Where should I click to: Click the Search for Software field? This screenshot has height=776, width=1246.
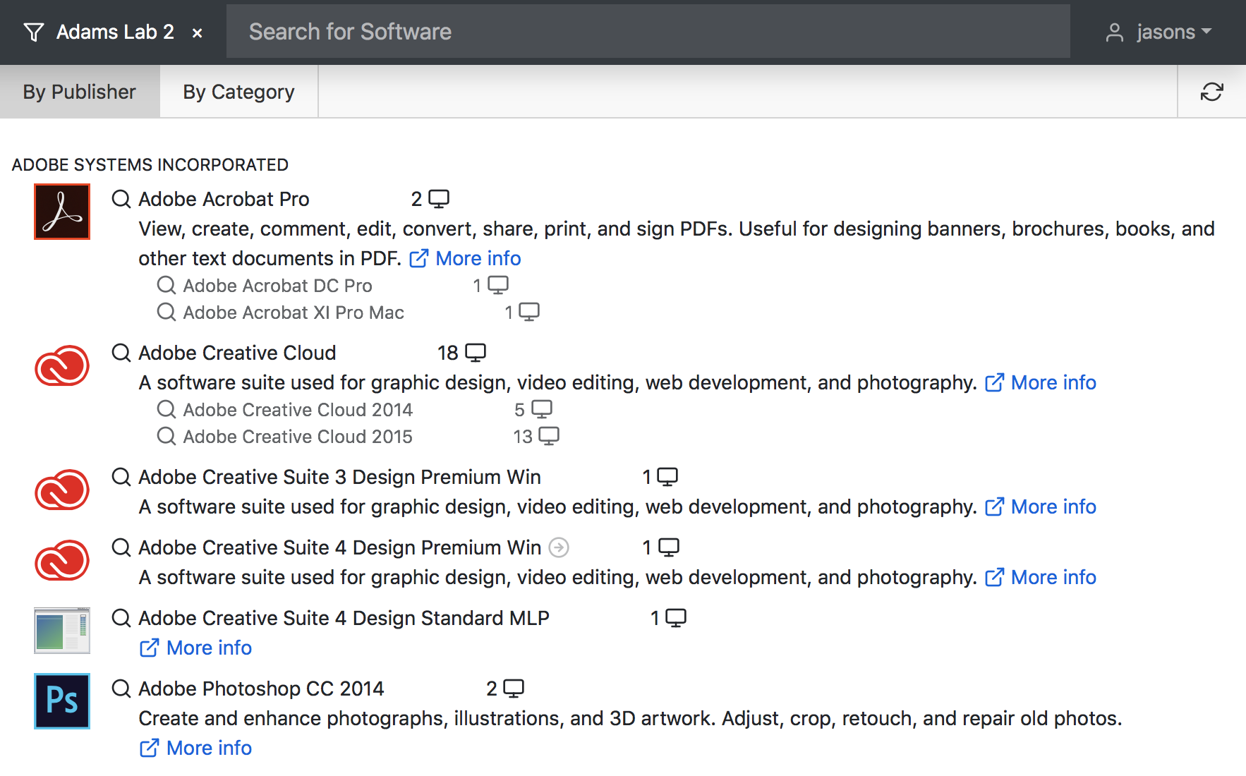pos(648,32)
